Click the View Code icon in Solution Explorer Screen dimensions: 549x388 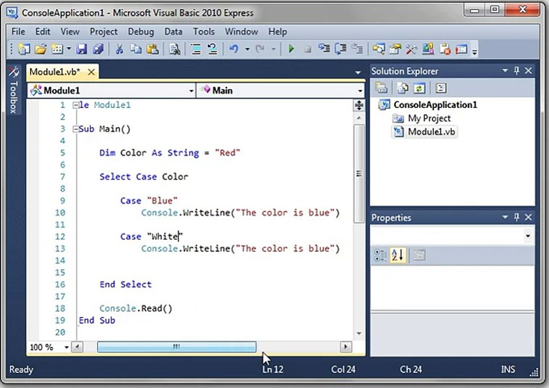pyautogui.click(x=440, y=88)
